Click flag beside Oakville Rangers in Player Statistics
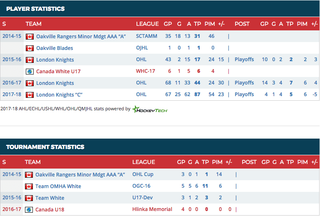Viewport: 320px width, 216px height. (x=30, y=37)
